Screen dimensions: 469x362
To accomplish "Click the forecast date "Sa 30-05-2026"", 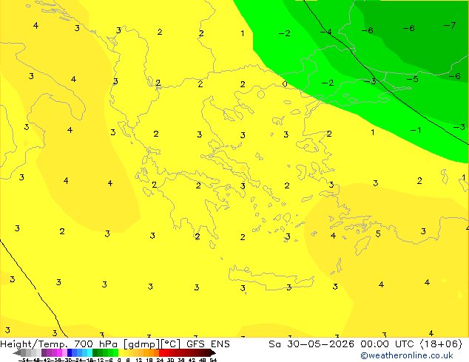I will (311, 344).
